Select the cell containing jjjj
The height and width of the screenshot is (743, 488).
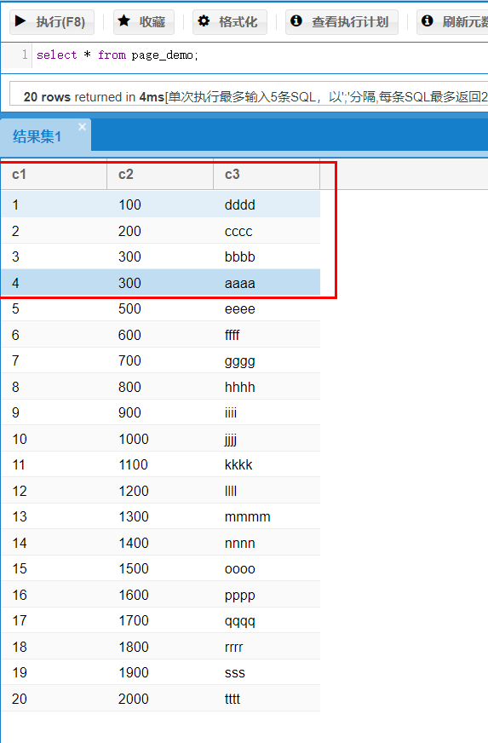[x=267, y=439]
